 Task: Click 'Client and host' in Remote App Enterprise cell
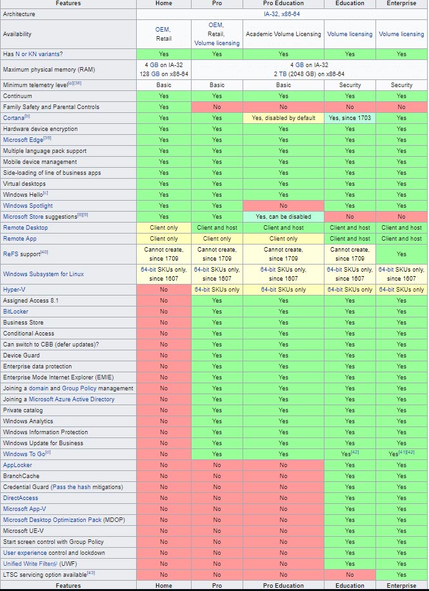401,239
